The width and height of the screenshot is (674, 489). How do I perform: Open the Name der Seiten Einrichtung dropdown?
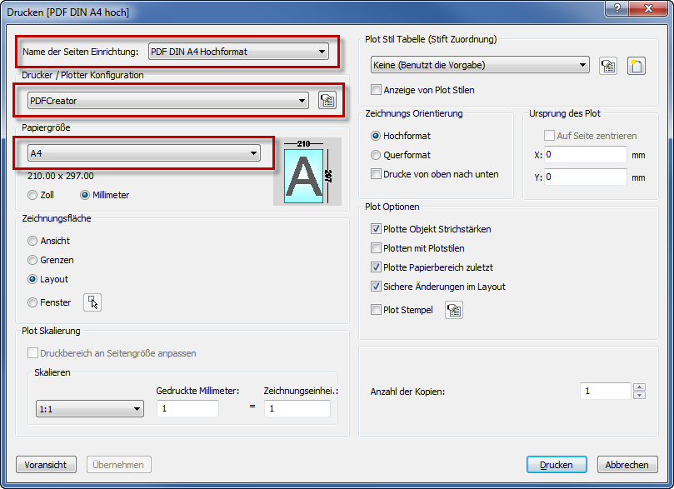tap(239, 52)
